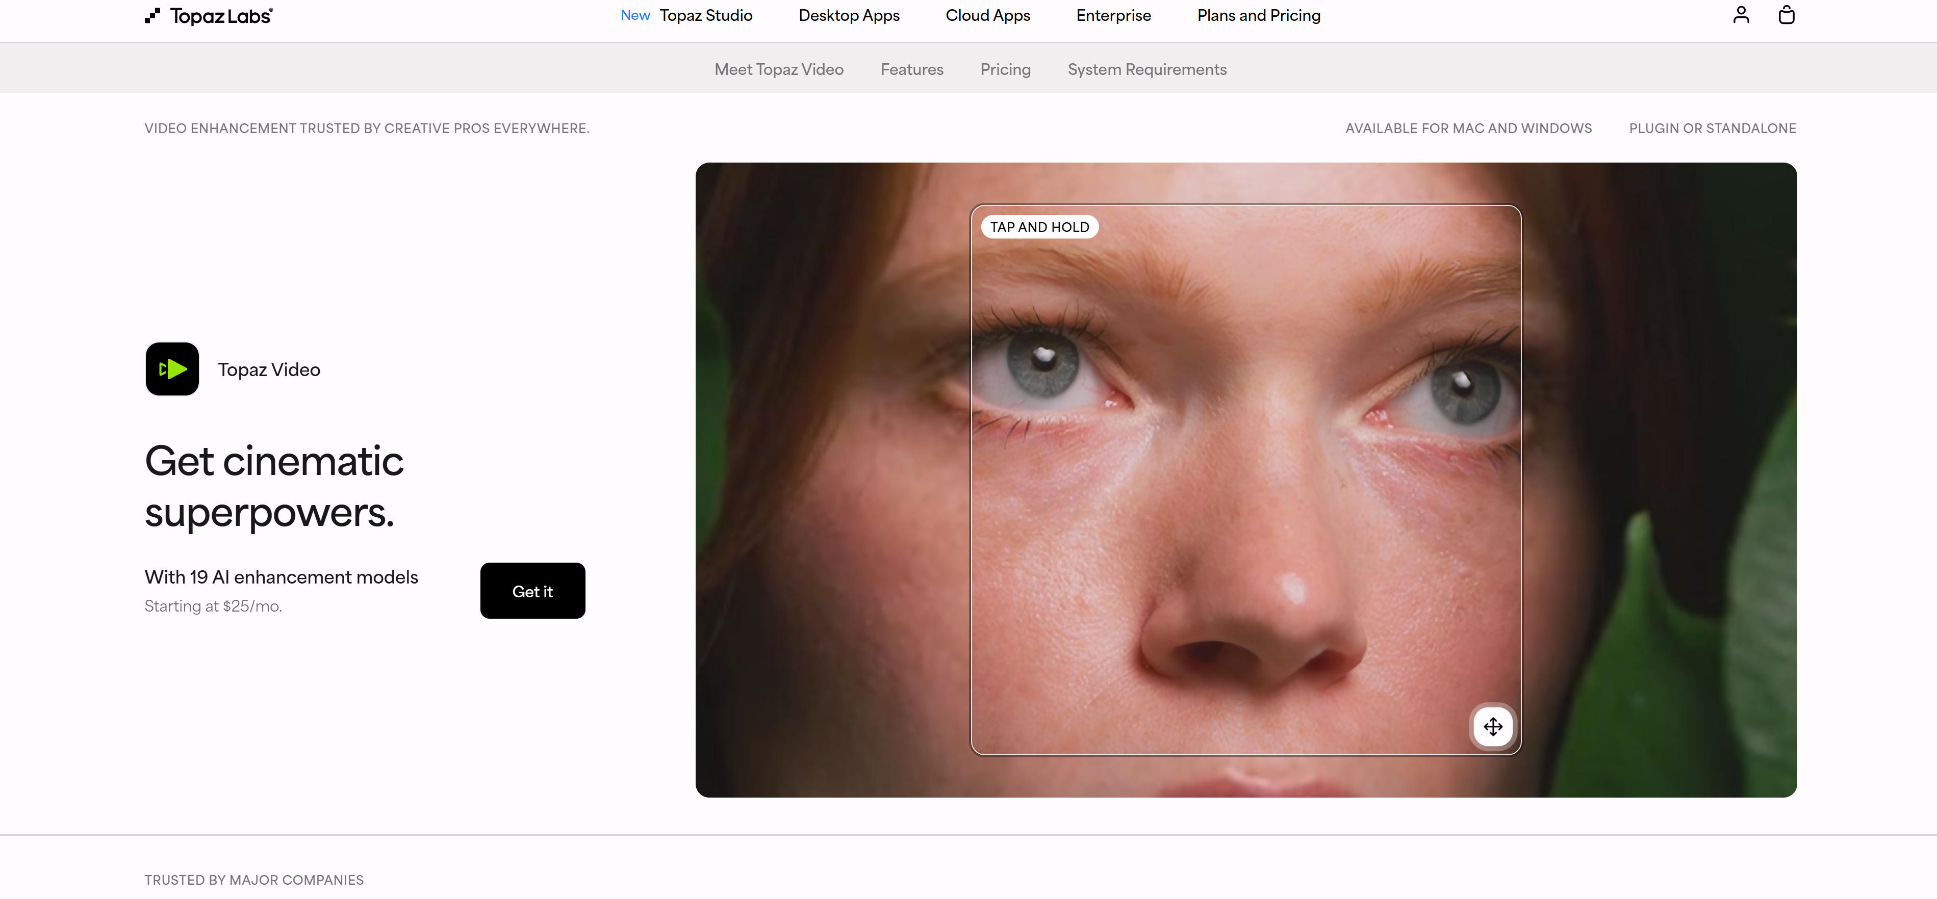1937x899 pixels.
Task: Jump to the Pricing section
Action: [x=1005, y=69]
